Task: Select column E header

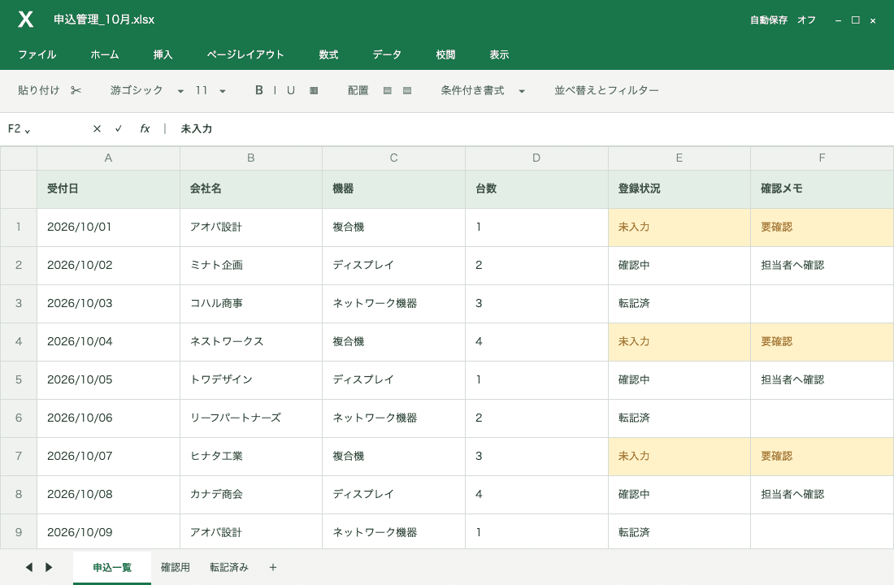Action: click(x=679, y=158)
